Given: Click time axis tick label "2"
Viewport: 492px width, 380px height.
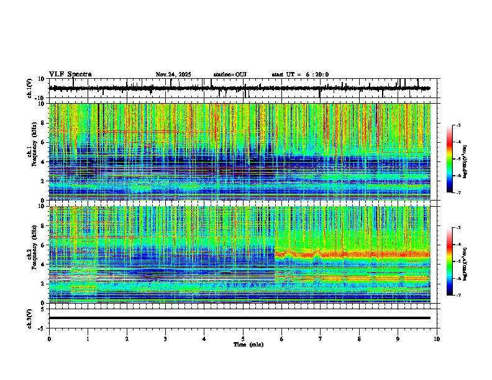Looking at the screenshot, I should (x=127, y=339).
